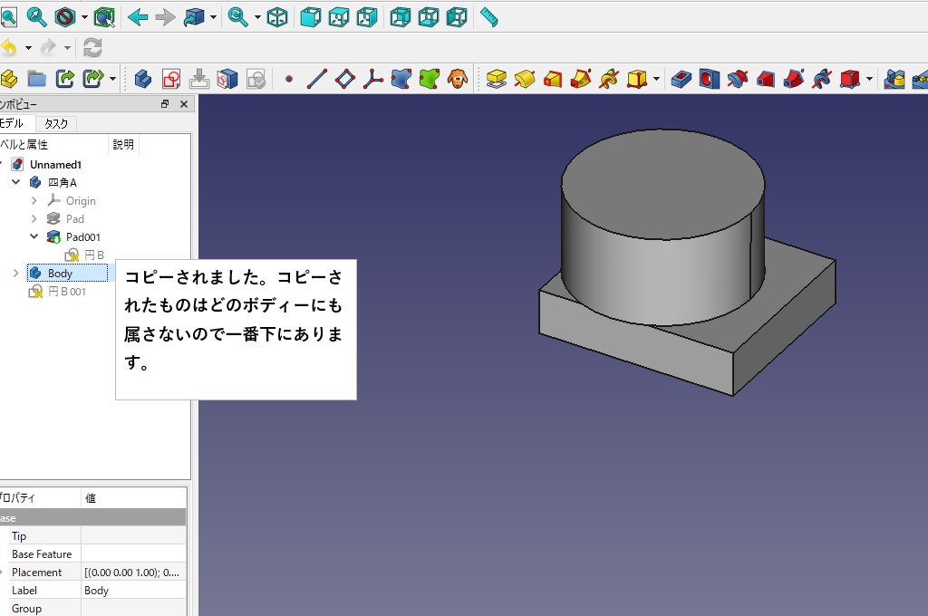The image size is (928, 616).
Task: Click the Sync view magnifier icon
Action: (238, 17)
